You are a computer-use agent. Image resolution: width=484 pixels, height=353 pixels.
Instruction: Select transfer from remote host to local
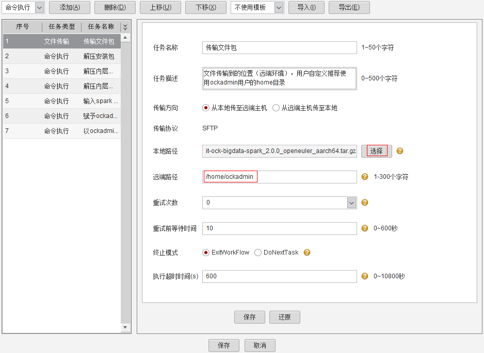pyautogui.click(x=276, y=108)
